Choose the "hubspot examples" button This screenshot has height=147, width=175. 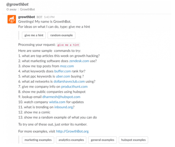(x=133, y=140)
